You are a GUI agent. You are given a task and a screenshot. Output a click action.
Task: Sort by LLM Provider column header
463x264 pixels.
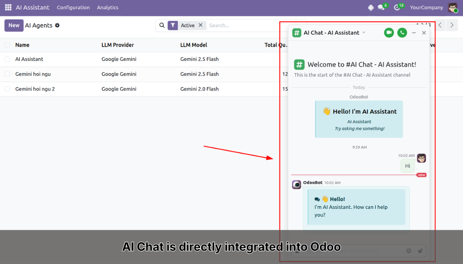(x=118, y=45)
